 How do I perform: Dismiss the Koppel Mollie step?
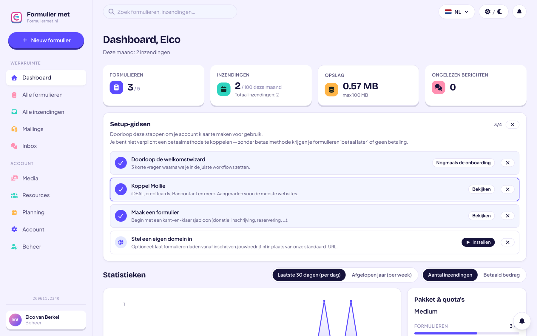coord(507,189)
